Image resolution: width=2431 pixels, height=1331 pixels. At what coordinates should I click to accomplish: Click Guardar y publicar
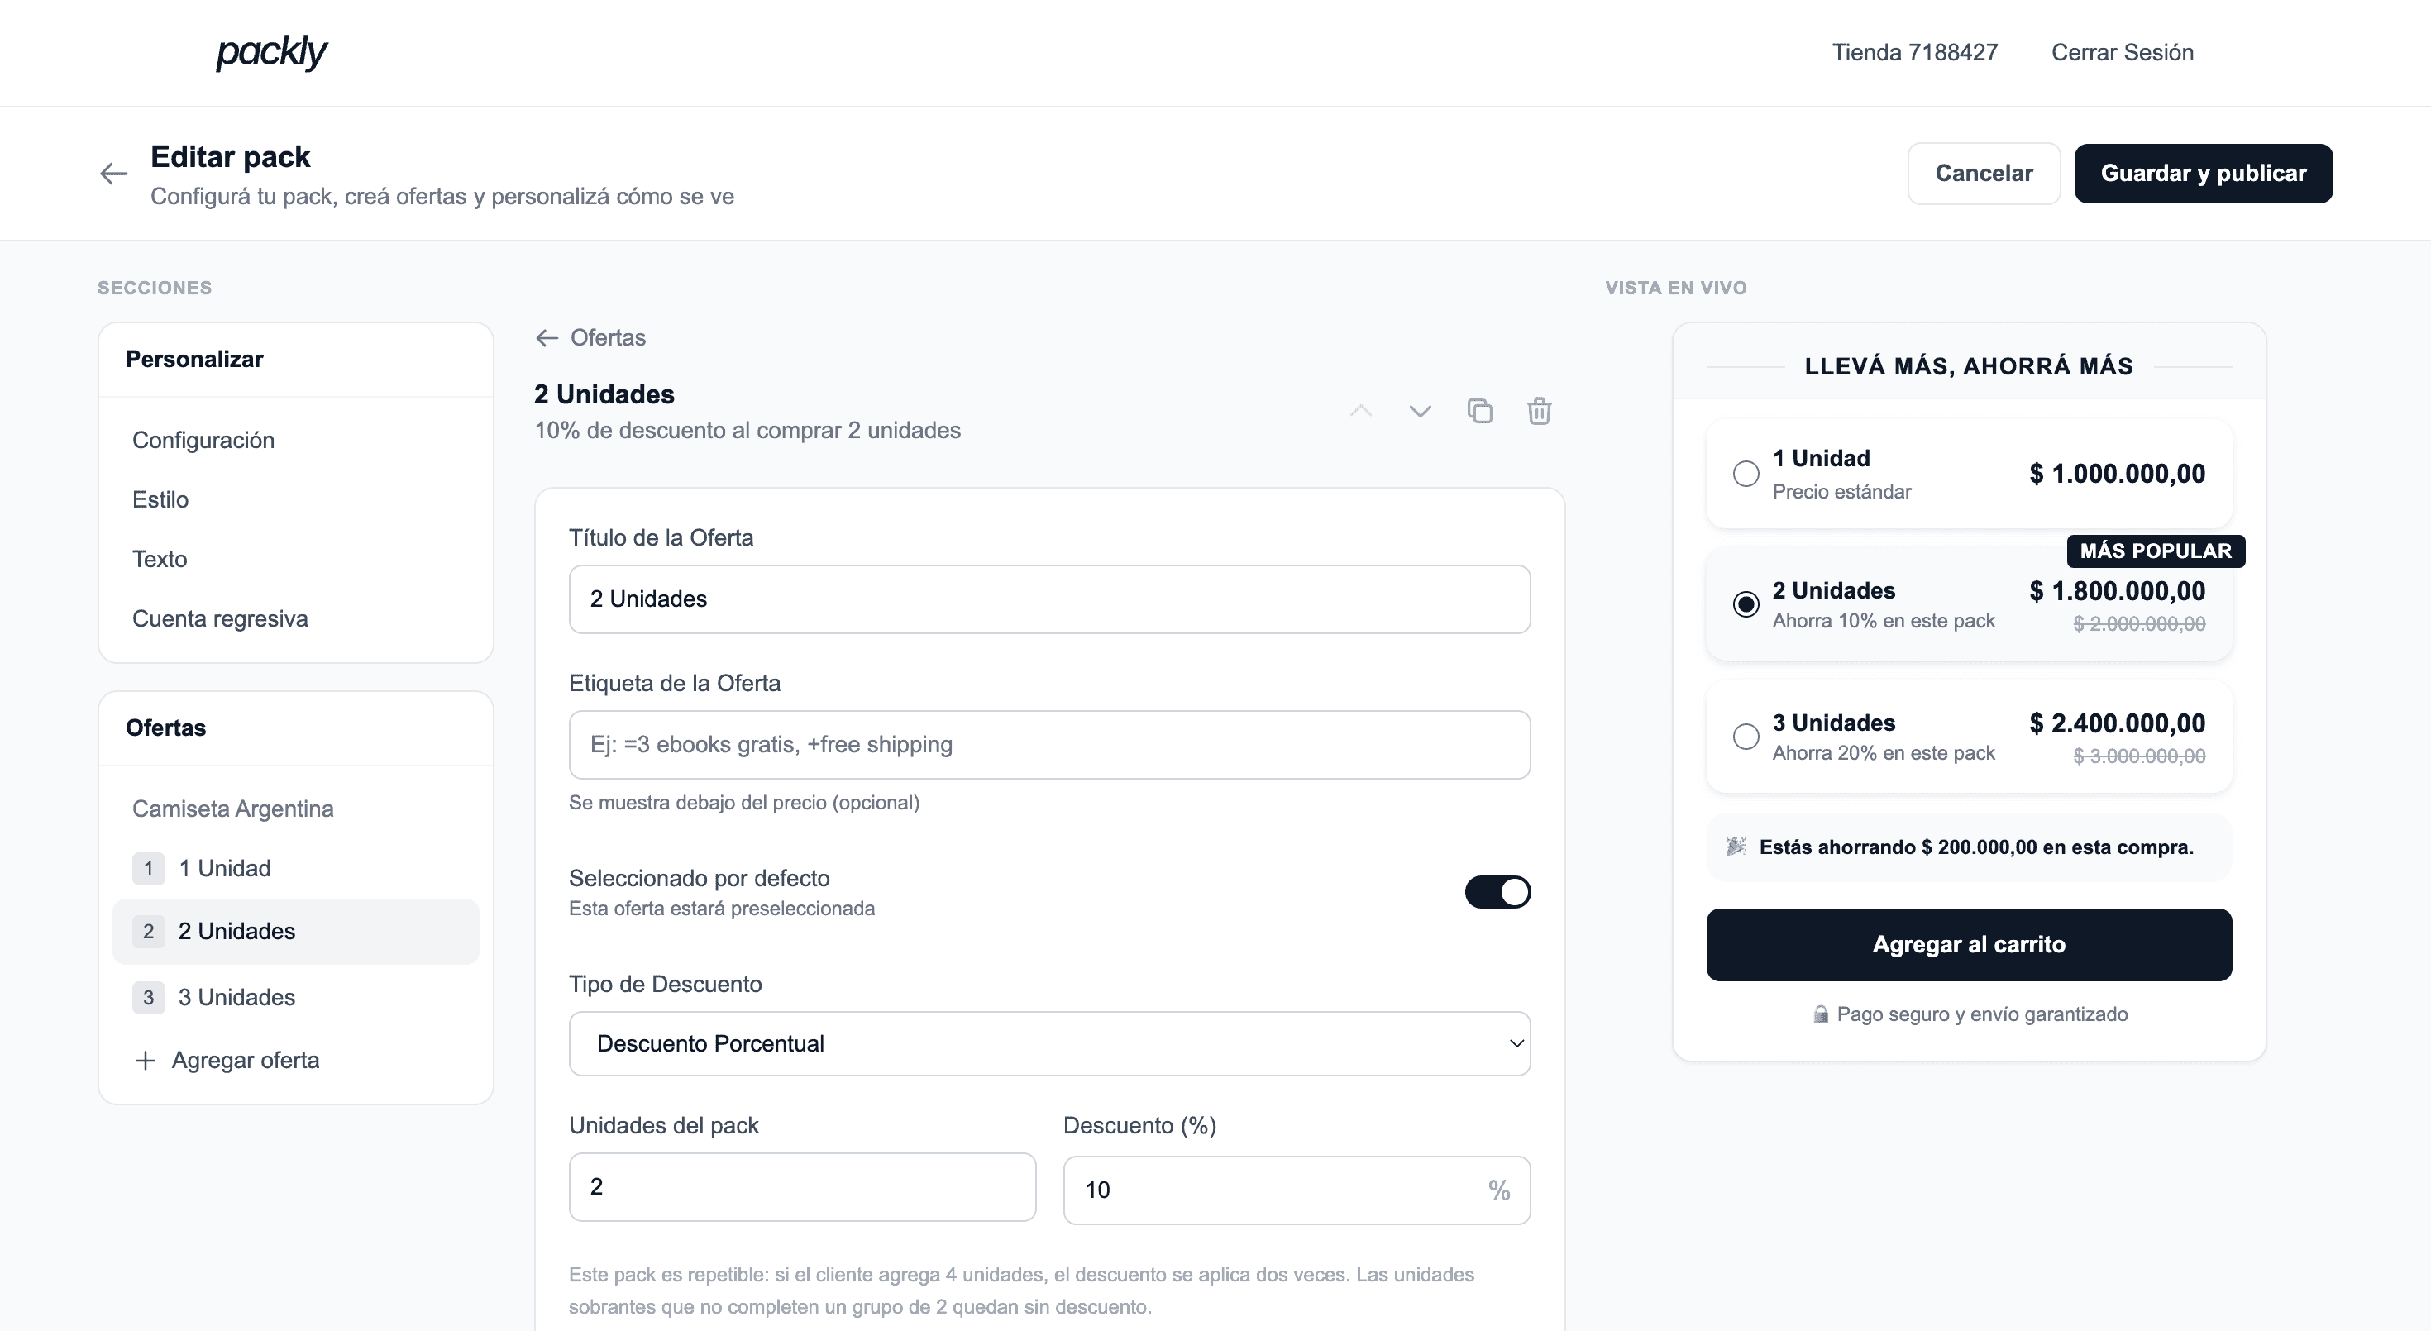(2204, 173)
